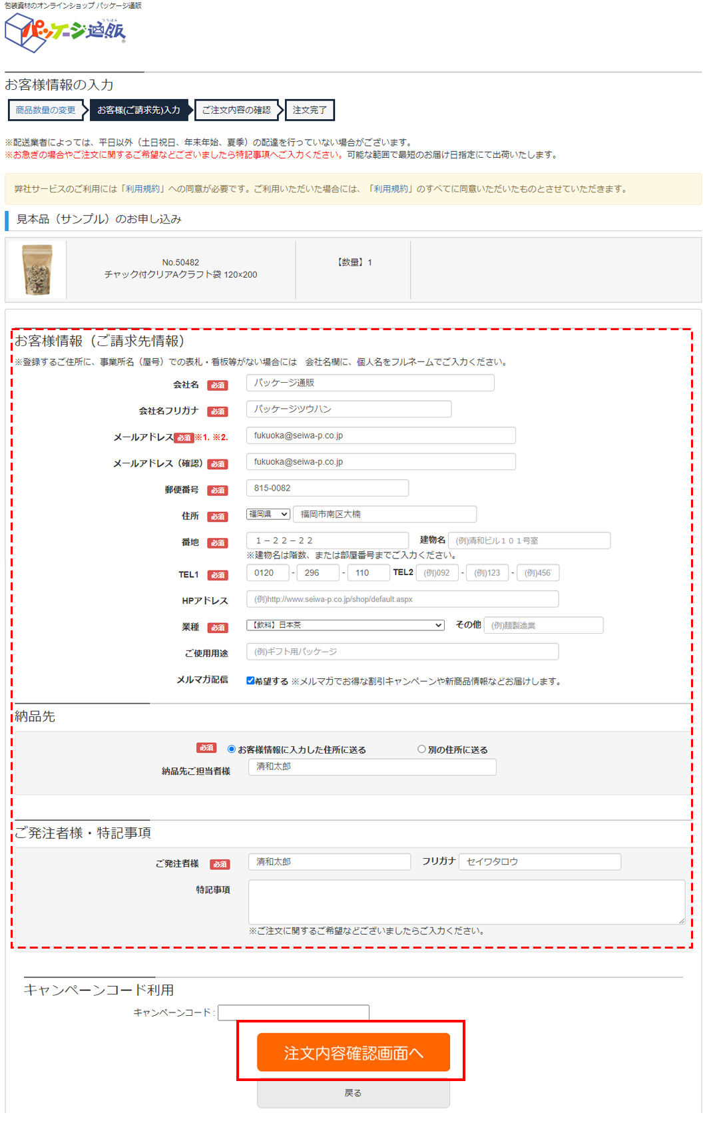
Task: Click the 会社名 input field
Action: click(370, 383)
